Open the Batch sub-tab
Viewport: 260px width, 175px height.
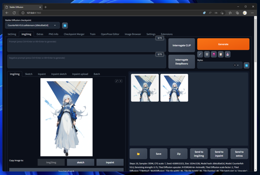tap(97, 74)
